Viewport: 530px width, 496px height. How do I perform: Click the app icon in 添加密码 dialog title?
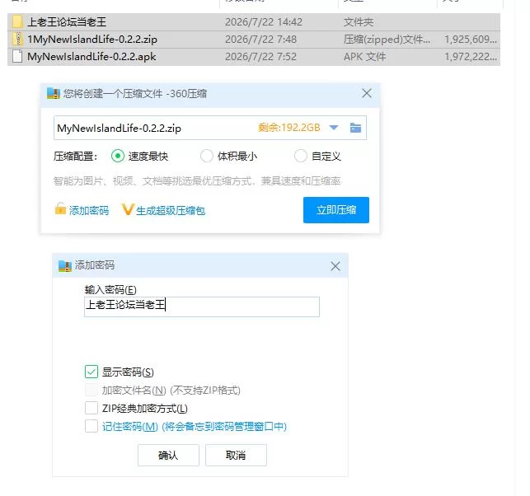click(x=65, y=266)
